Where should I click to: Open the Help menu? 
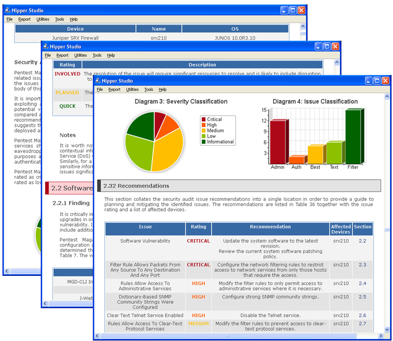tap(163, 90)
